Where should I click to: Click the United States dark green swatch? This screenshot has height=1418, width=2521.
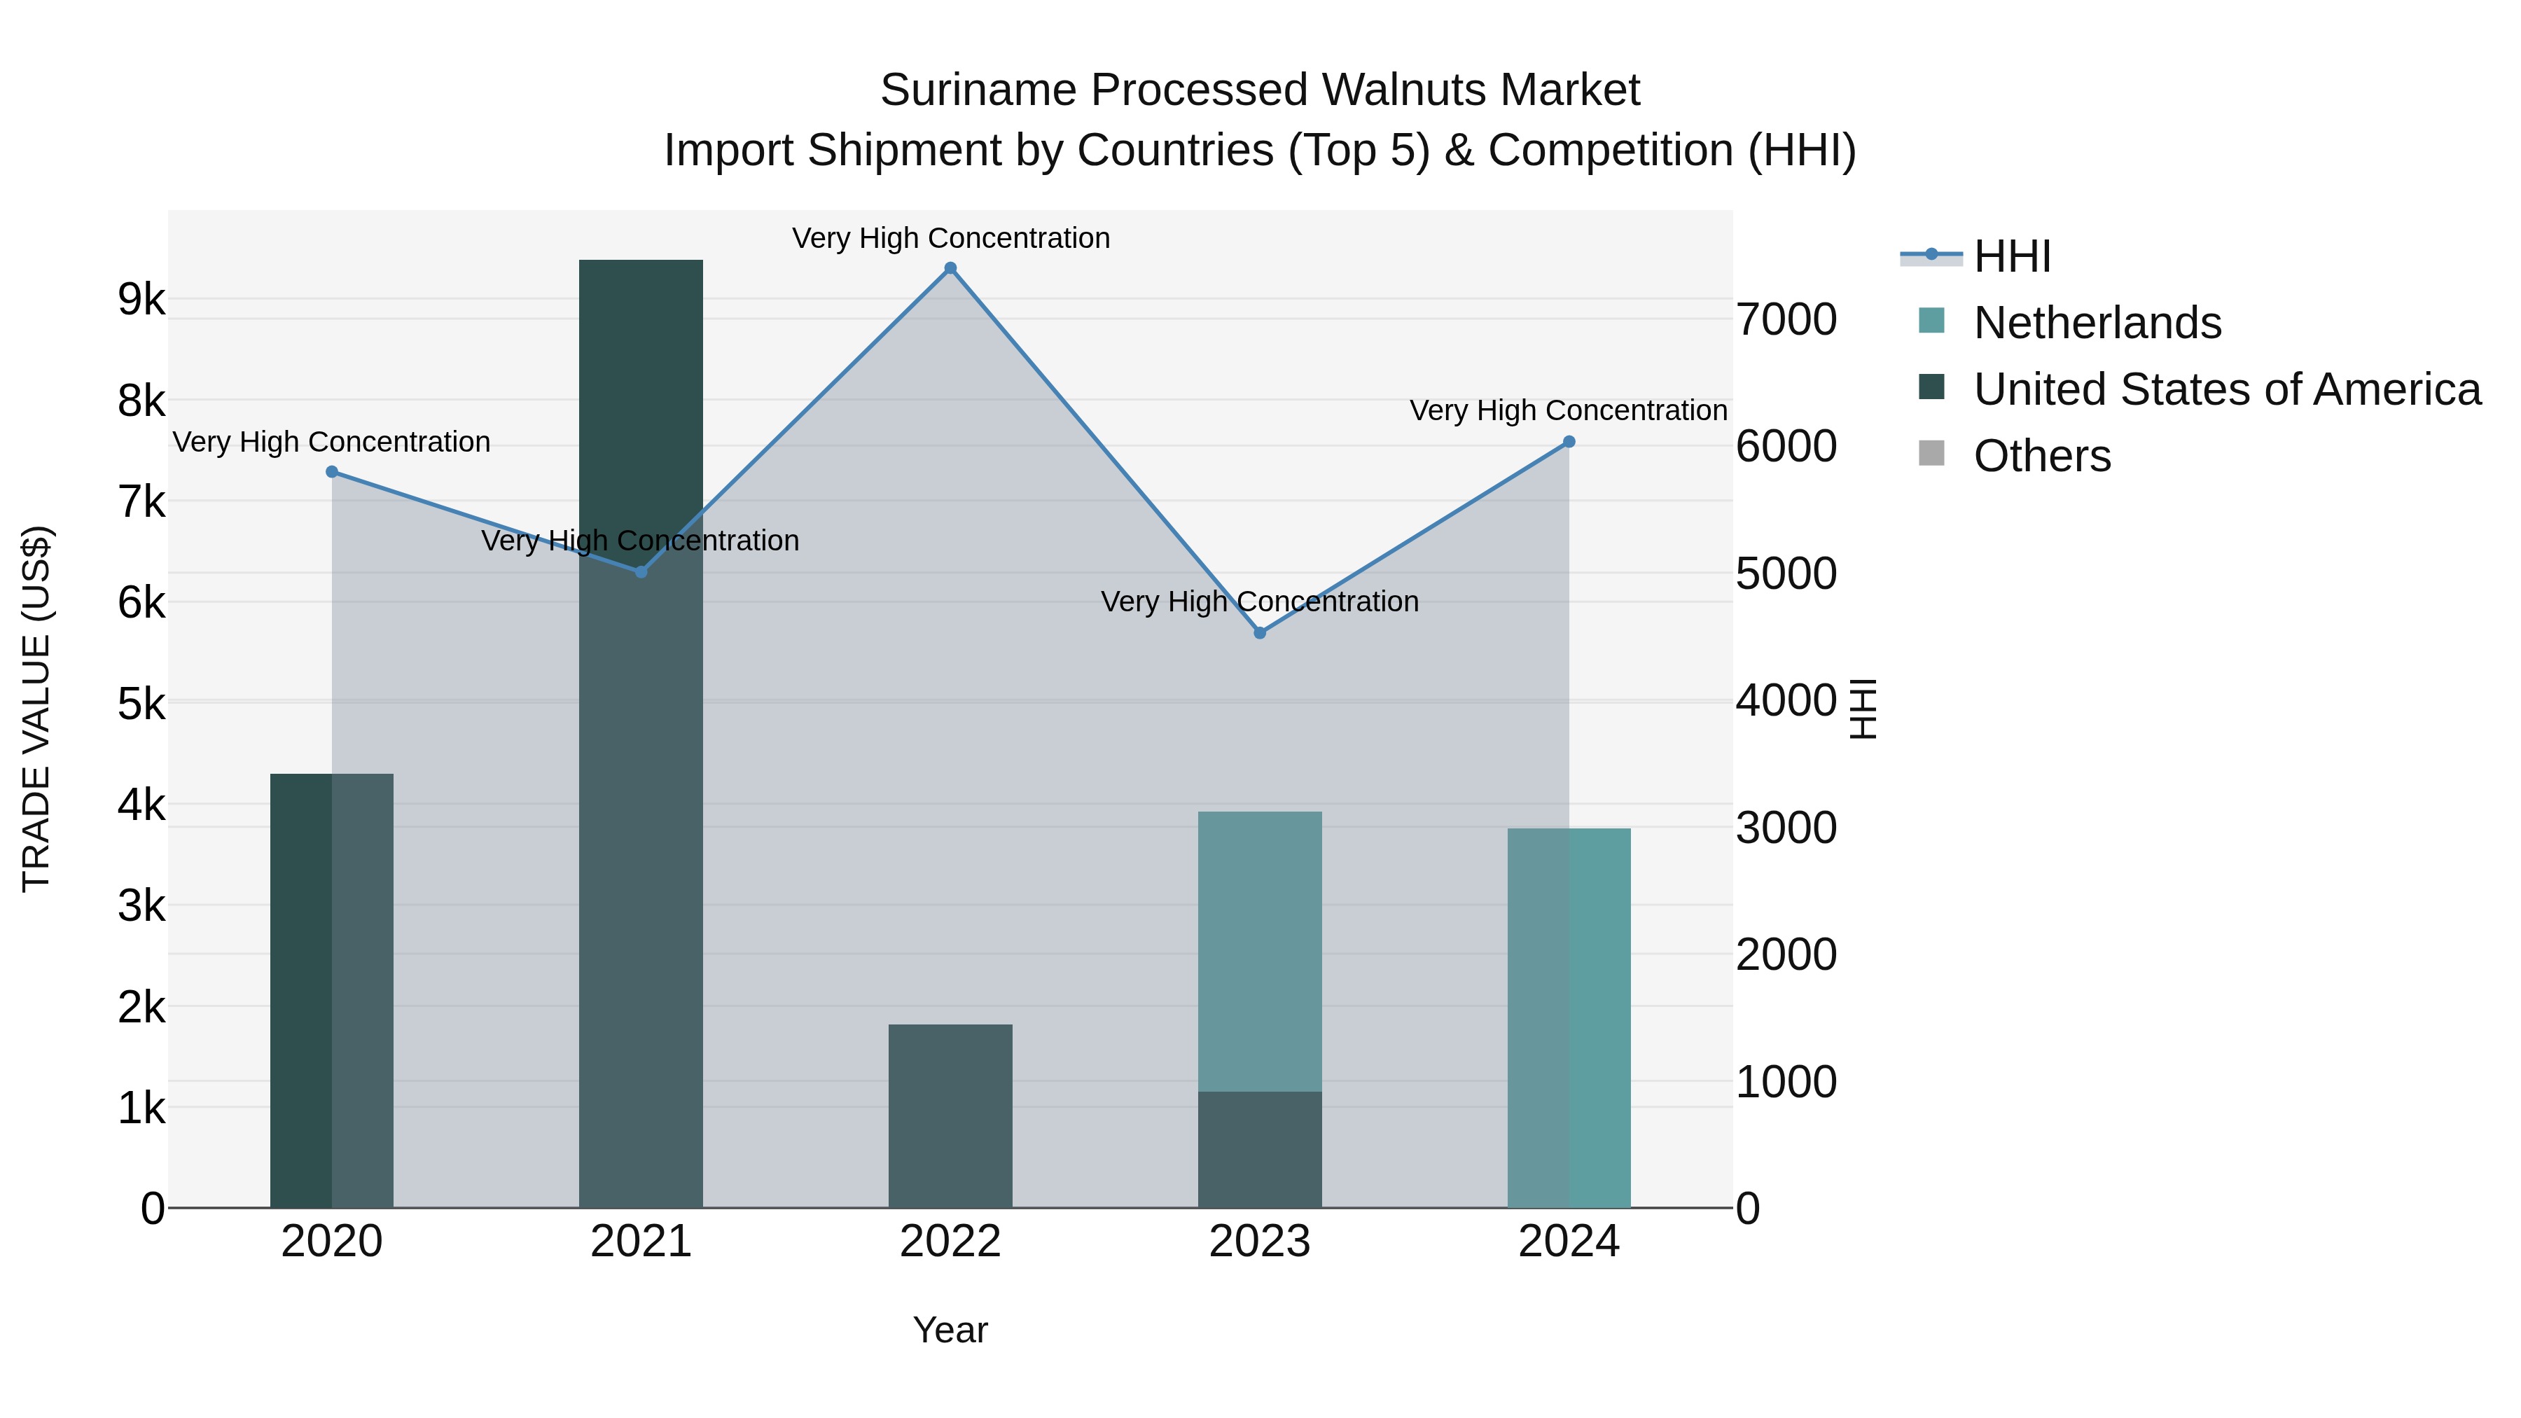(1932, 387)
